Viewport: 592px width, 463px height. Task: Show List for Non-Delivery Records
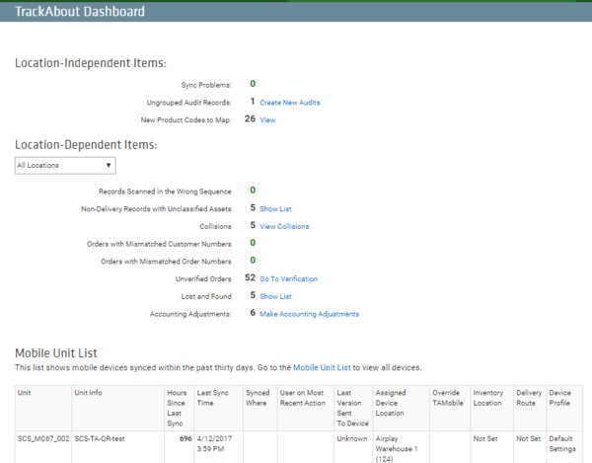[275, 209]
